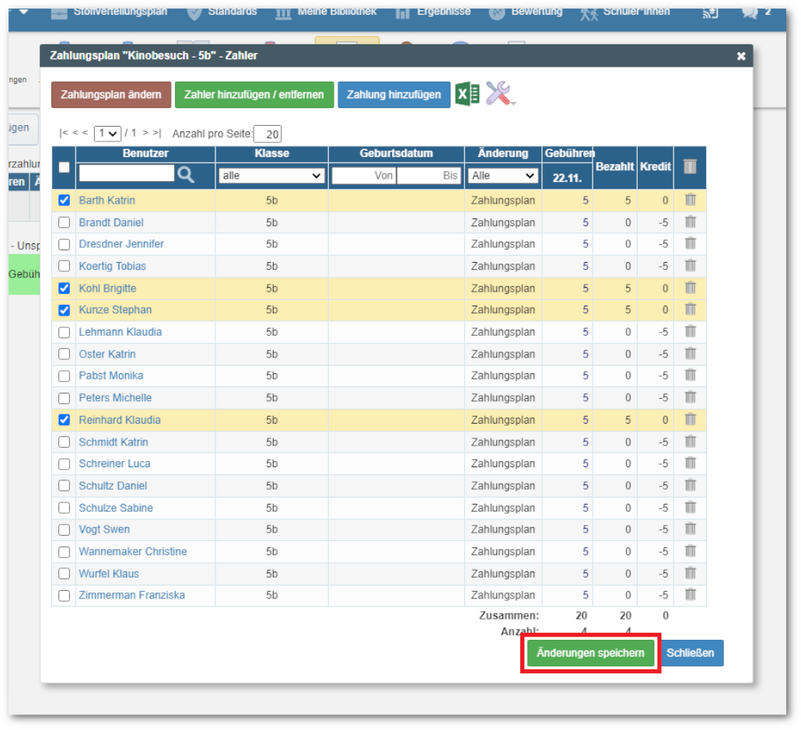Sort by the Benutzer column header
This screenshot has height=730, width=801.
(145, 153)
